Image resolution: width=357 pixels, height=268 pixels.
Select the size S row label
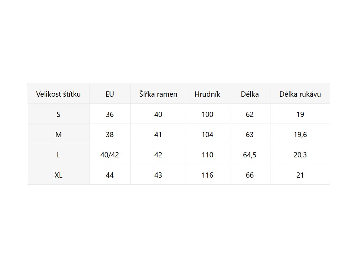[59, 114]
